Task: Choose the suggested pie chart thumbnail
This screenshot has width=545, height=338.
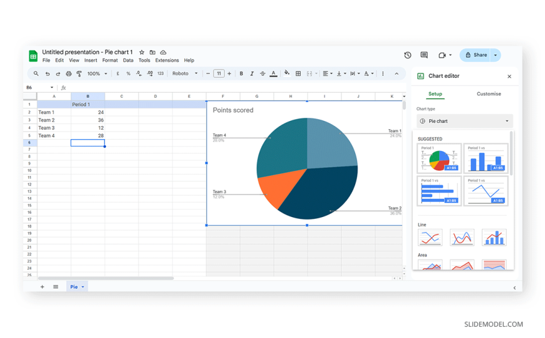Action: (x=439, y=159)
